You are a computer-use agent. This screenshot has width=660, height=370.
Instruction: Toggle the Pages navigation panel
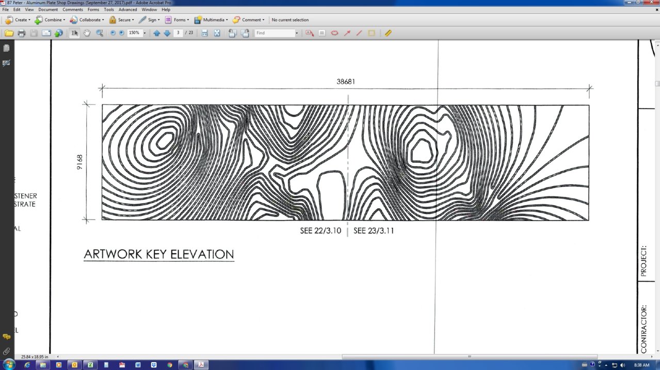pyautogui.click(x=6, y=48)
